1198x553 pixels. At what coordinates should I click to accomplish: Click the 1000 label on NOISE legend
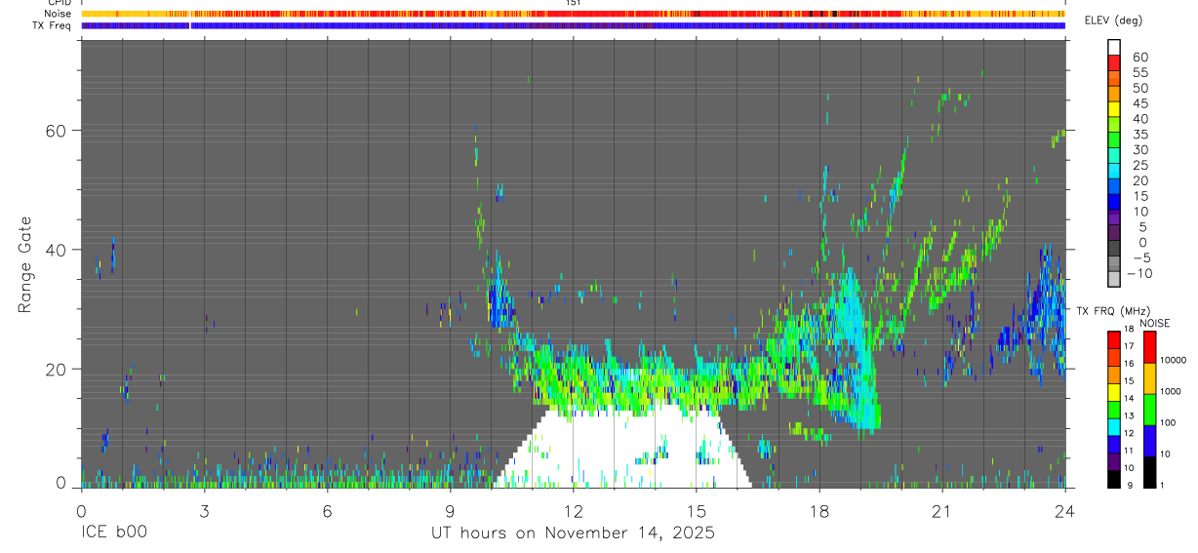(x=1172, y=391)
